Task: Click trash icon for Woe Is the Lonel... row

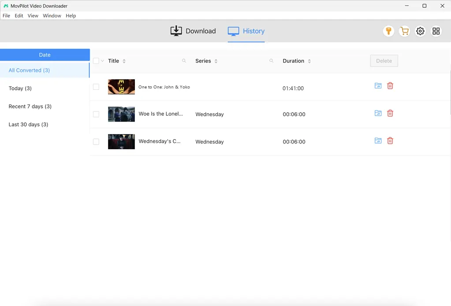Action: tap(390, 113)
